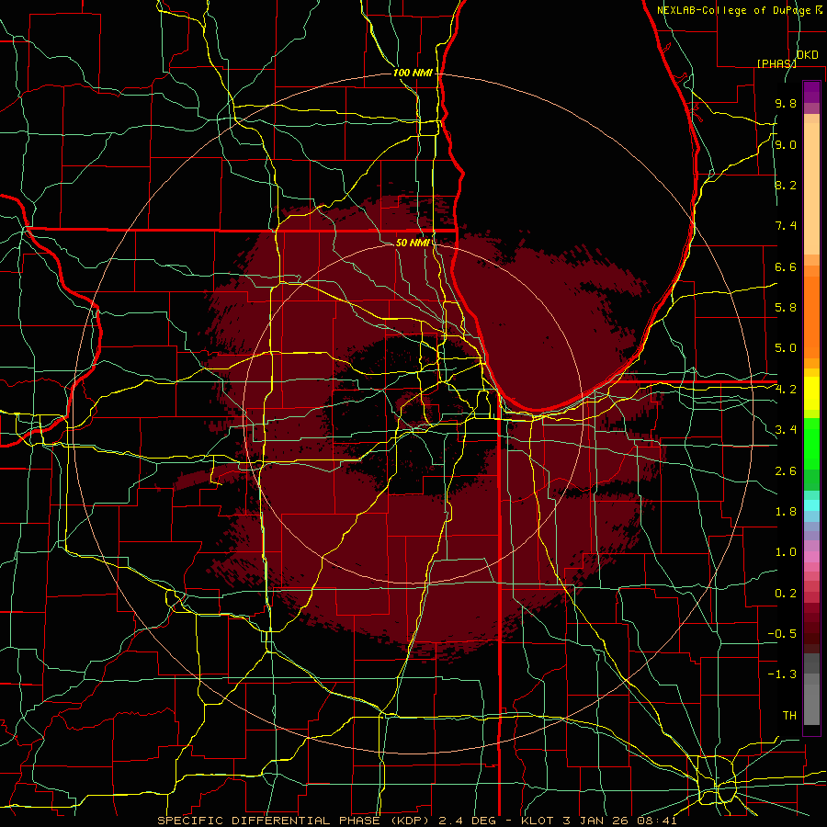
Task: Select the 6.6 scale value
Action: (786, 266)
